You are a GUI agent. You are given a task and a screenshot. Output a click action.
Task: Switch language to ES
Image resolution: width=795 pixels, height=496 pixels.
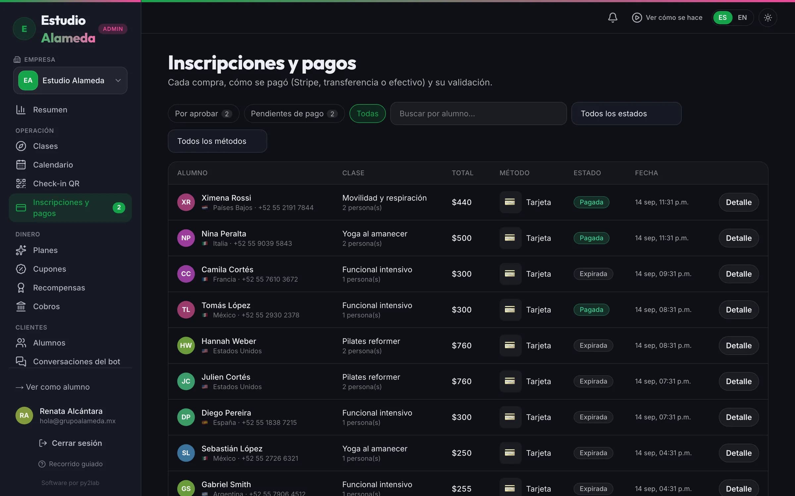click(722, 18)
